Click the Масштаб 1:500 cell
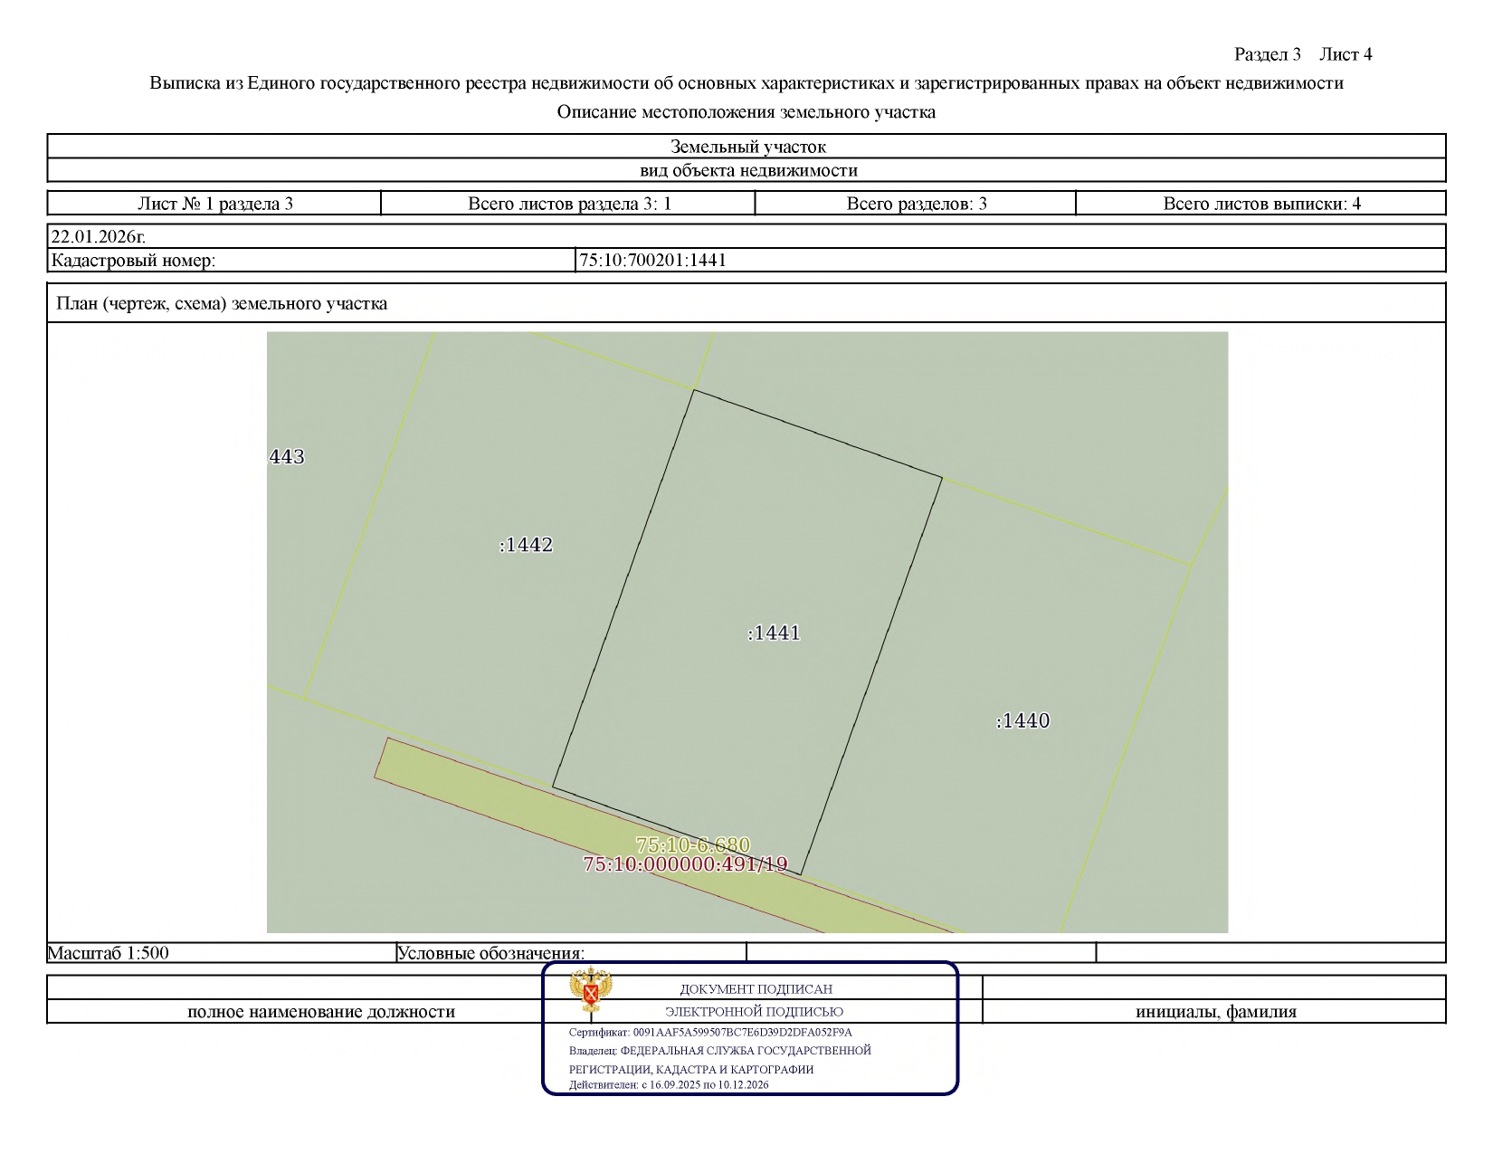 pyautogui.click(x=222, y=953)
